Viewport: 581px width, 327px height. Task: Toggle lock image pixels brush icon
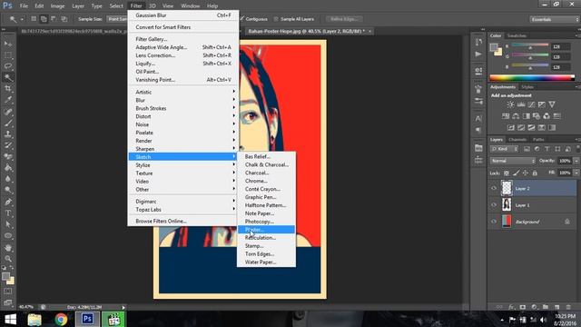tap(517, 173)
